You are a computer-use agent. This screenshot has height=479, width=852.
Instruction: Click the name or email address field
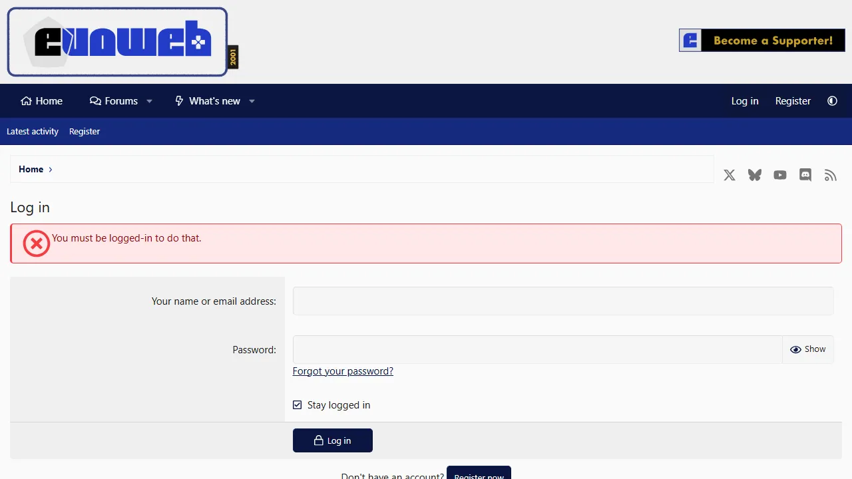[563, 301]
